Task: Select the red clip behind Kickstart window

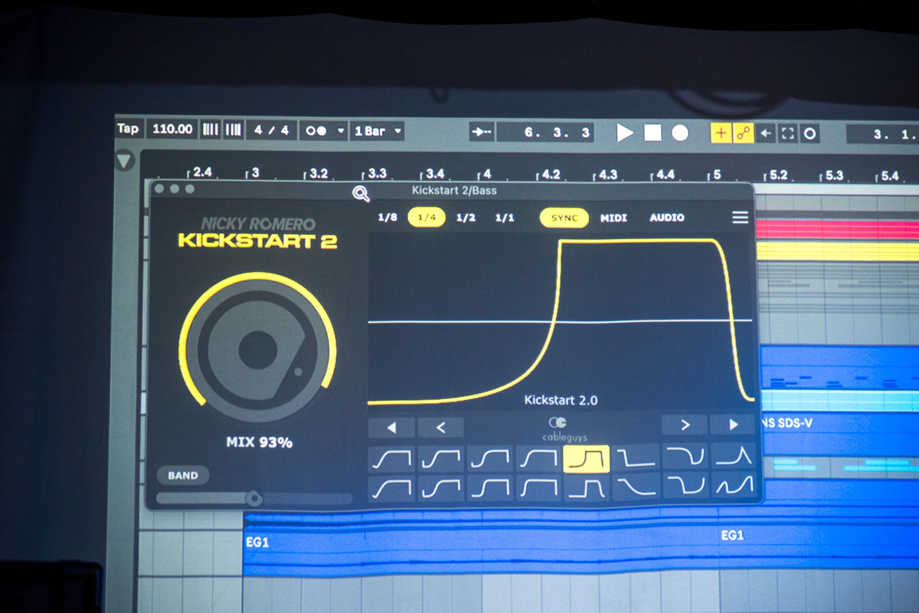Action: point(837,229)
